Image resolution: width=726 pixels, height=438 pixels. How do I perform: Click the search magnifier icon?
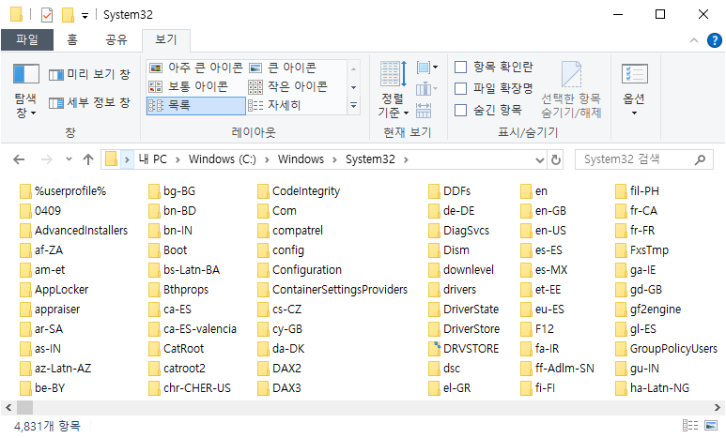tap(700, 160)
